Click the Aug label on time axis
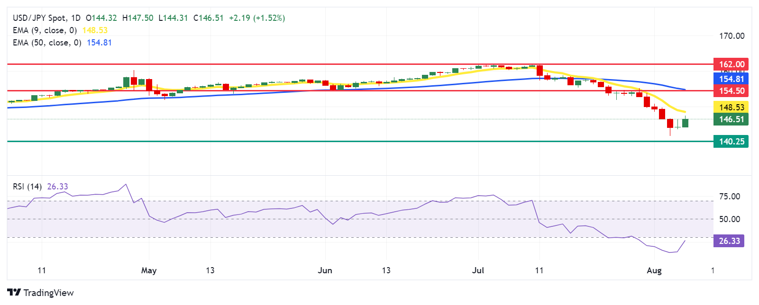Viewport: 759px width, 305px height. click(654, 270)
